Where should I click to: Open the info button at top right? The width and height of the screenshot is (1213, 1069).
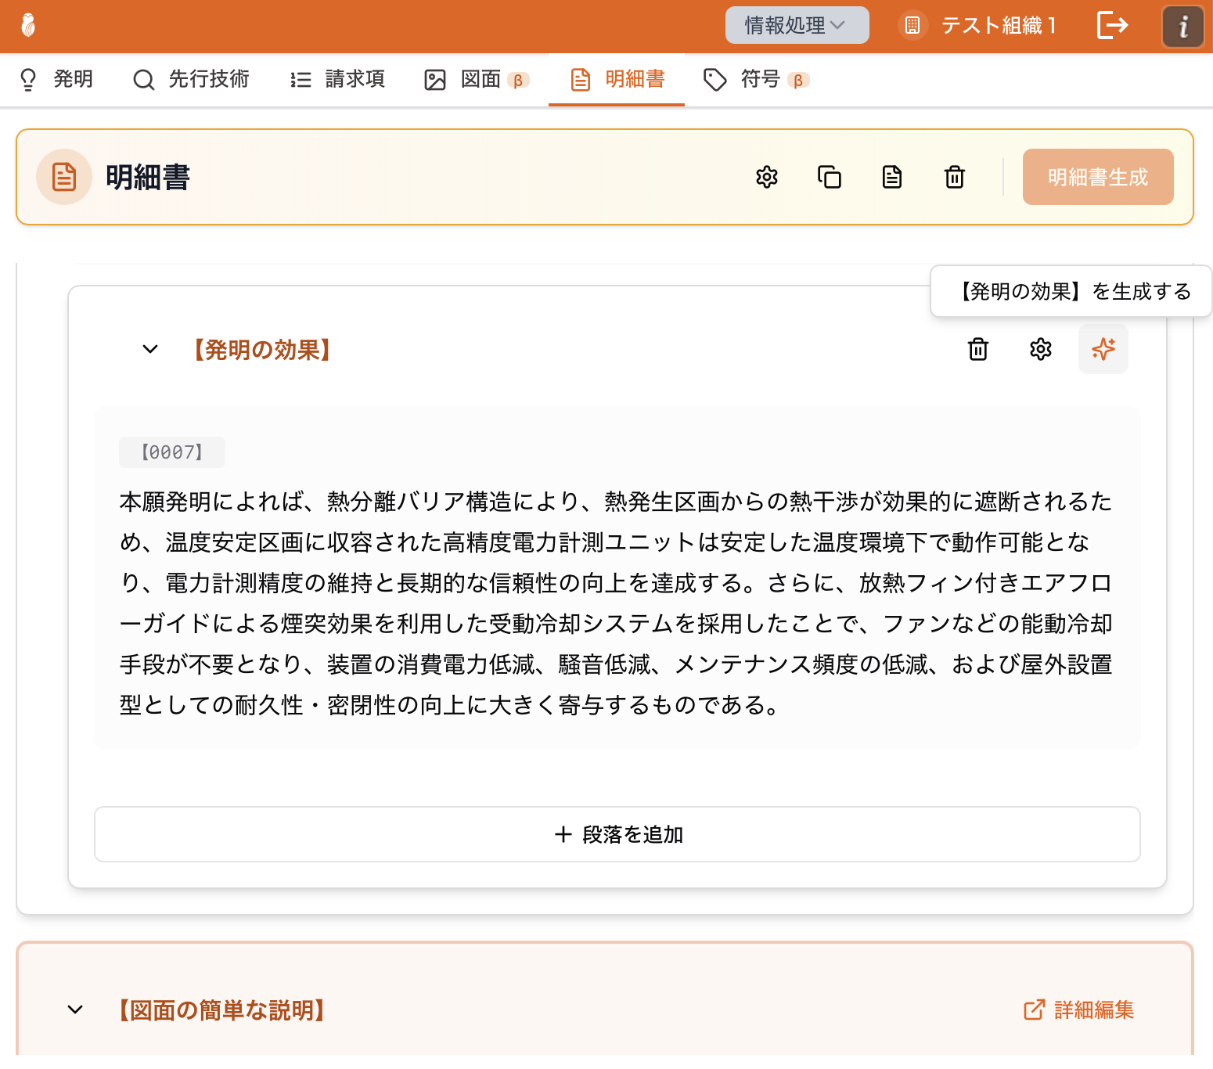[x=1182, y=27]
